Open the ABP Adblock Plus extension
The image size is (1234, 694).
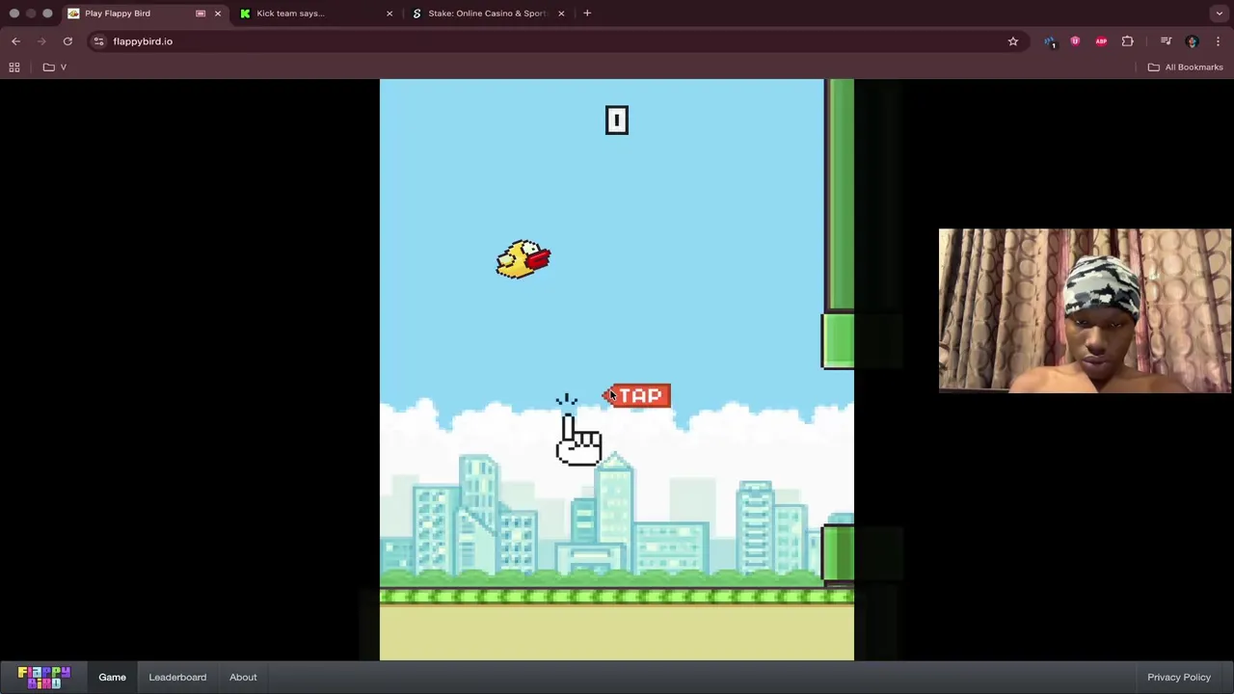(x=1101, y=41)
